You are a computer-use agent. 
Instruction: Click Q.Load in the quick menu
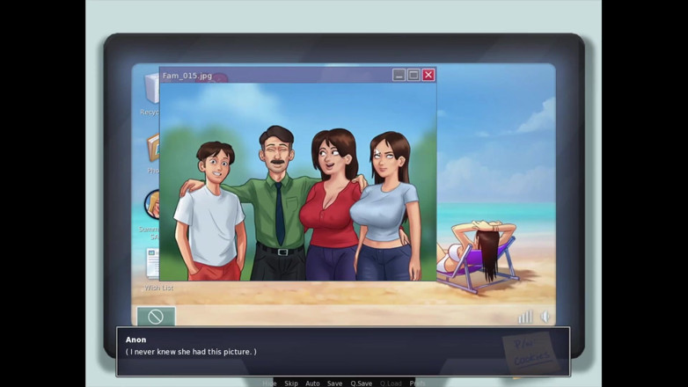point(391,383)
